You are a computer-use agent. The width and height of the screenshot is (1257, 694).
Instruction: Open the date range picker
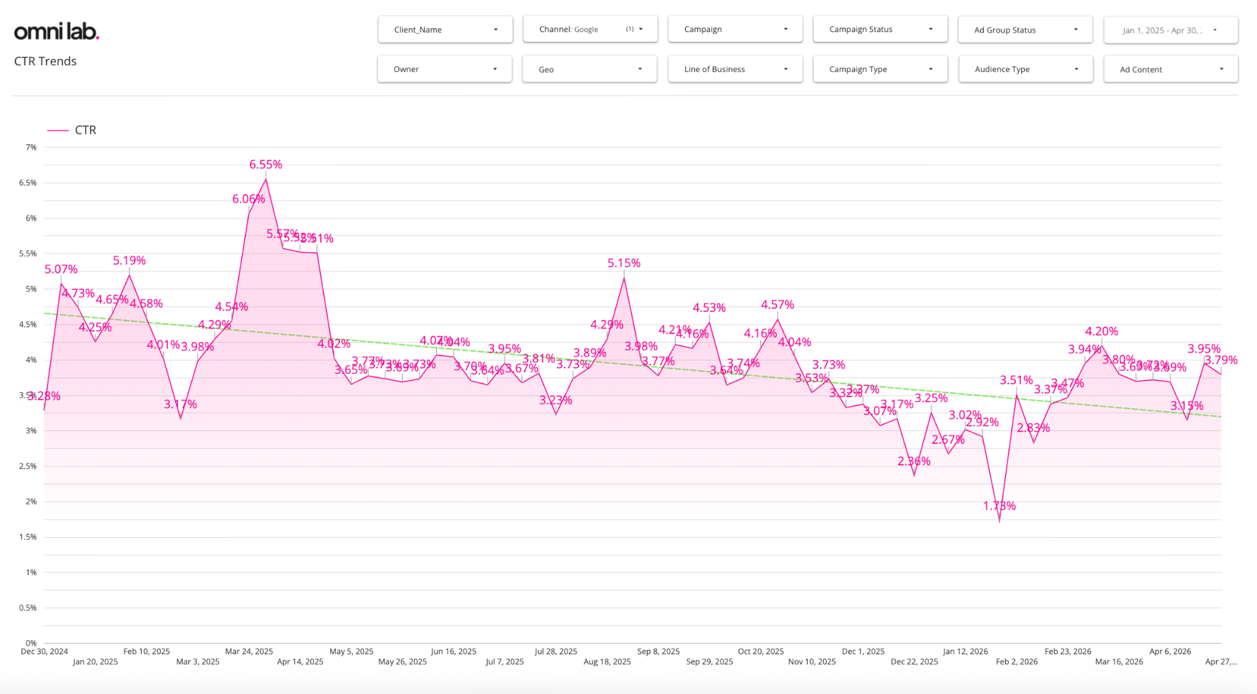click(x=1171, y=30)
